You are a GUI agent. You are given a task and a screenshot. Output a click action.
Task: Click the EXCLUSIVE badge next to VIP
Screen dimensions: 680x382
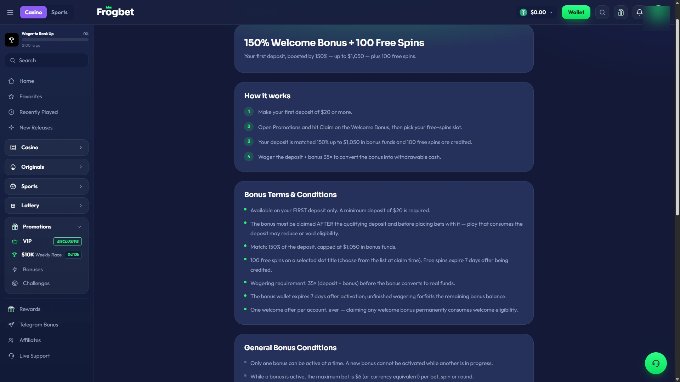68,241
